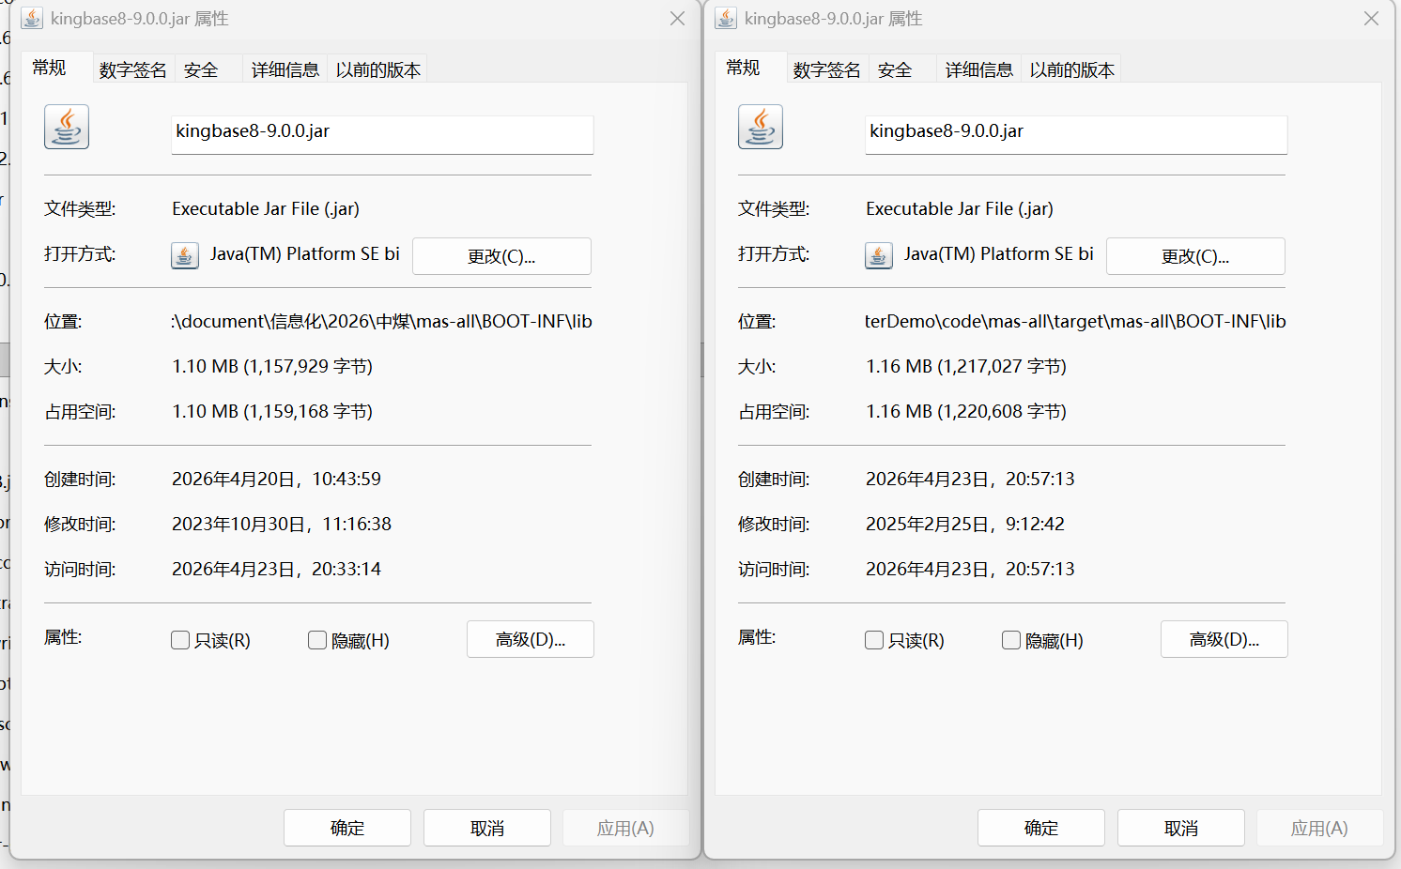The height and width of the screenshot is (869, 1401).
Task: Open 以前的版本 tab in right window
Action: [1071, 69]
